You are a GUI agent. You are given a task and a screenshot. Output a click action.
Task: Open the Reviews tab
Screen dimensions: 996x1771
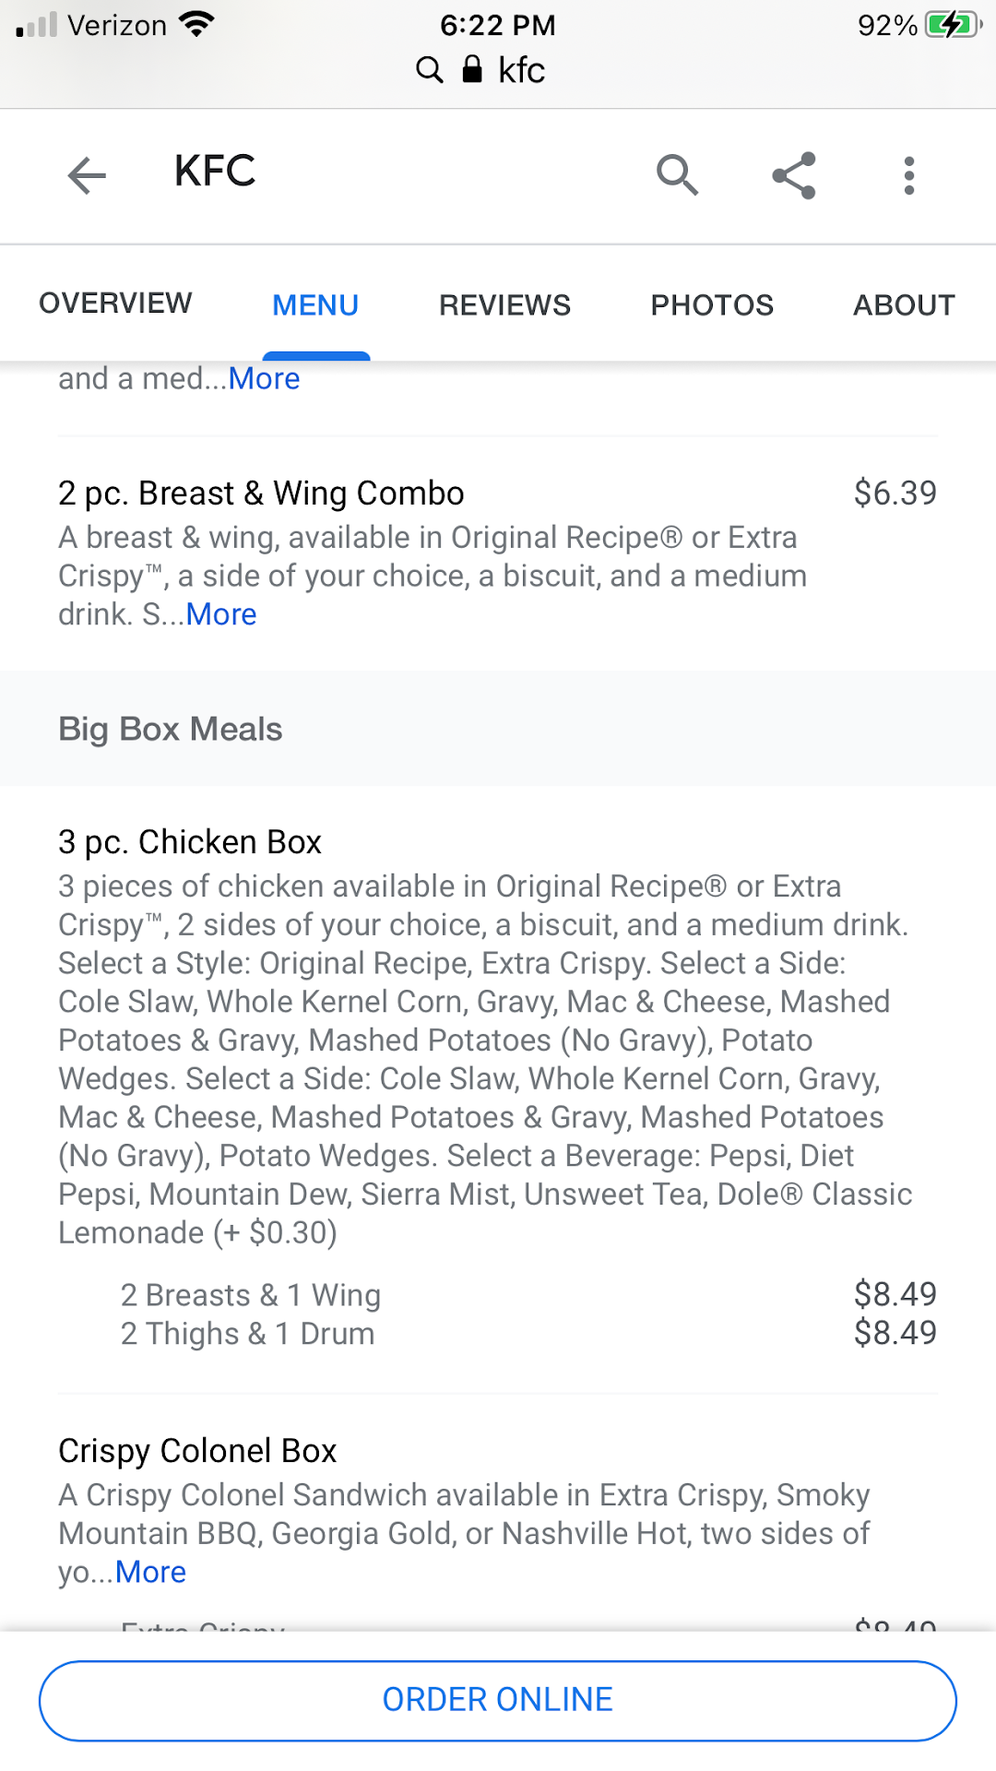click(504, 305)
